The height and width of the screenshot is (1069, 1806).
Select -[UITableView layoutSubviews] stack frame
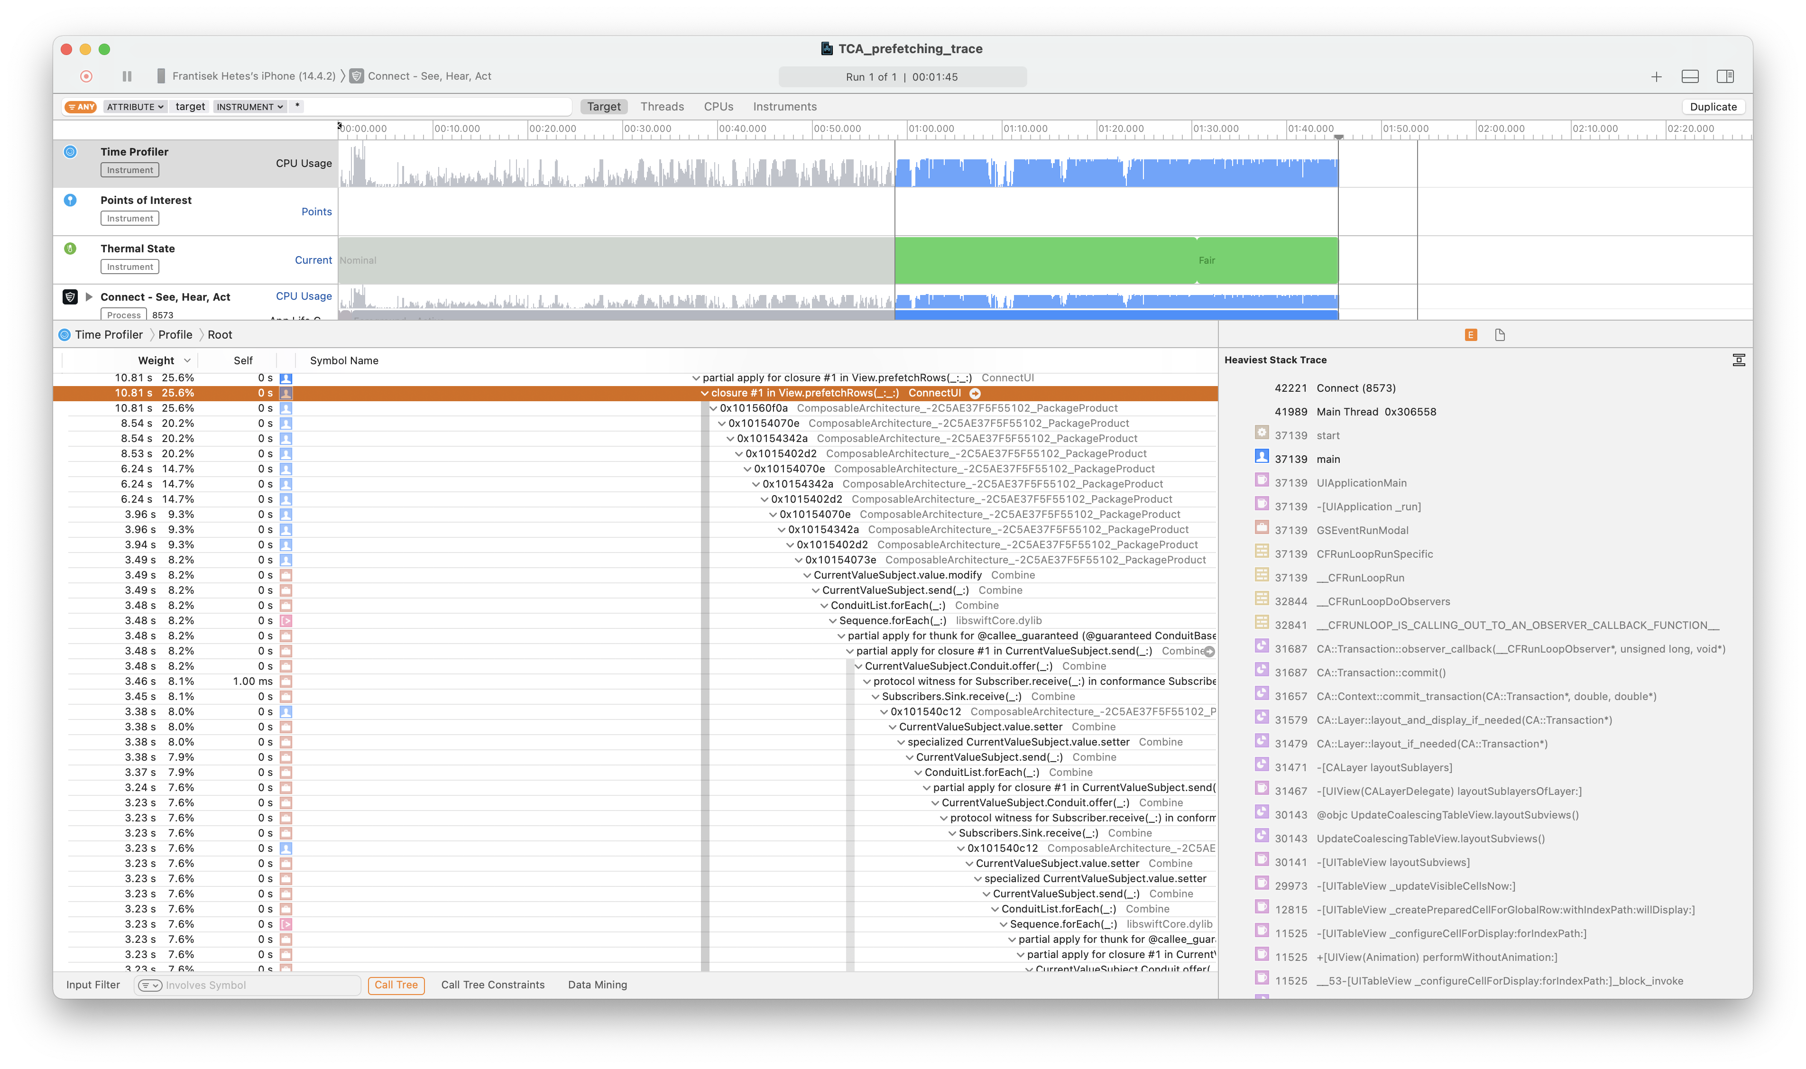1392,862
